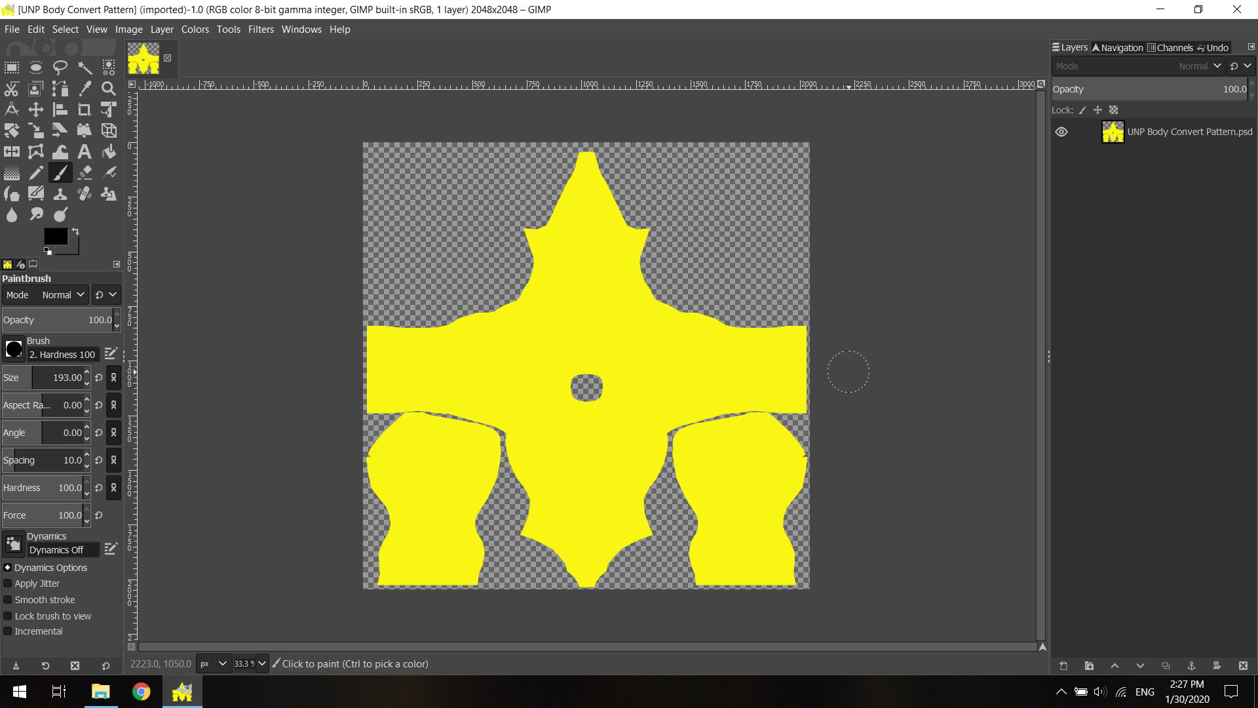Click foreground black color swatch
This screenshot has width=1258, height=708.
point(56,237)
